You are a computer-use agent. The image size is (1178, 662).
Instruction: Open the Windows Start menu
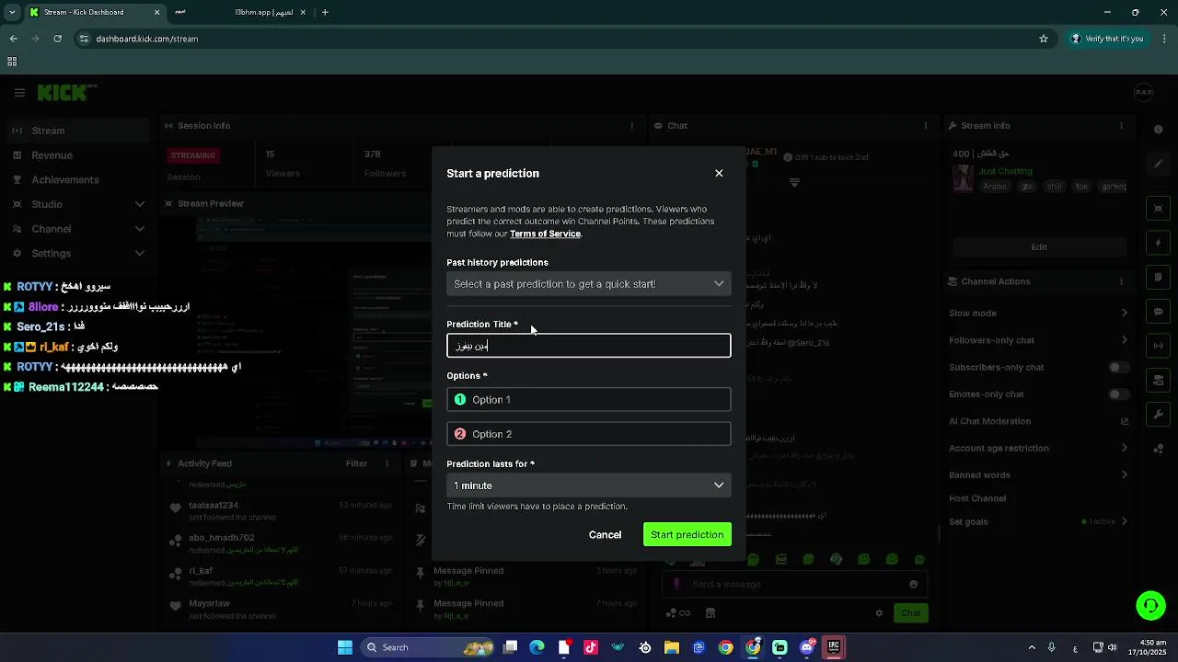tap(345, 647)
